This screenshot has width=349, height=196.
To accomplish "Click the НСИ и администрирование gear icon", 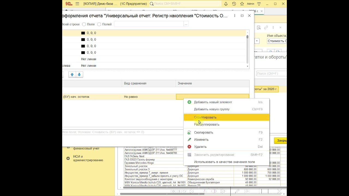I will (68, 158).
